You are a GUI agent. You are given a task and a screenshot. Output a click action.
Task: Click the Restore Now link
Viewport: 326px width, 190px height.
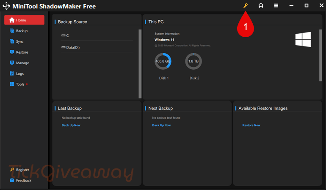click(x=251, y=125)
